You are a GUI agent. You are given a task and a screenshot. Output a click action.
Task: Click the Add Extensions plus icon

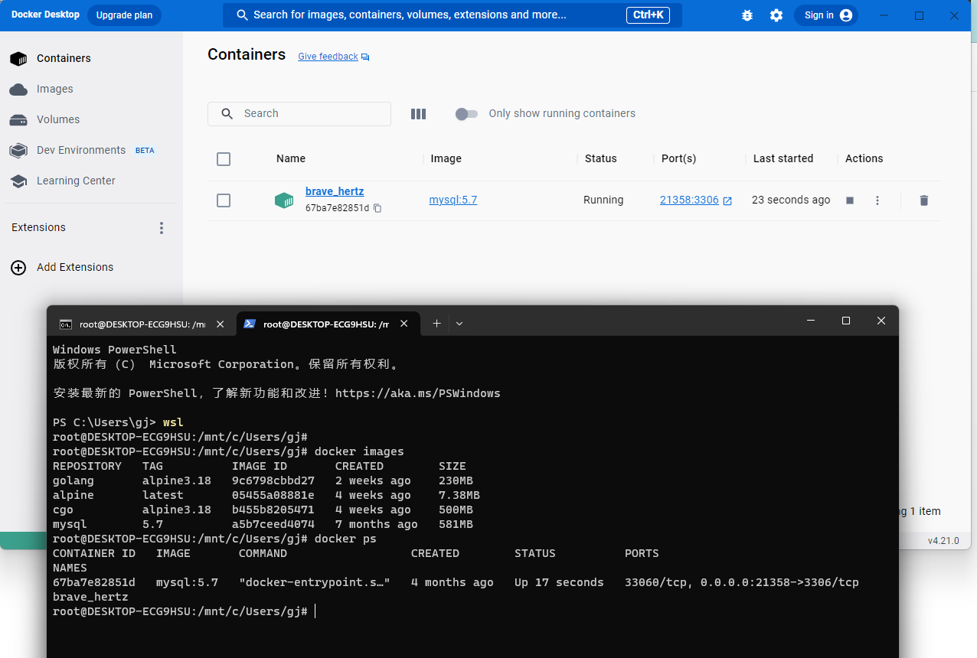click(18, 267)
